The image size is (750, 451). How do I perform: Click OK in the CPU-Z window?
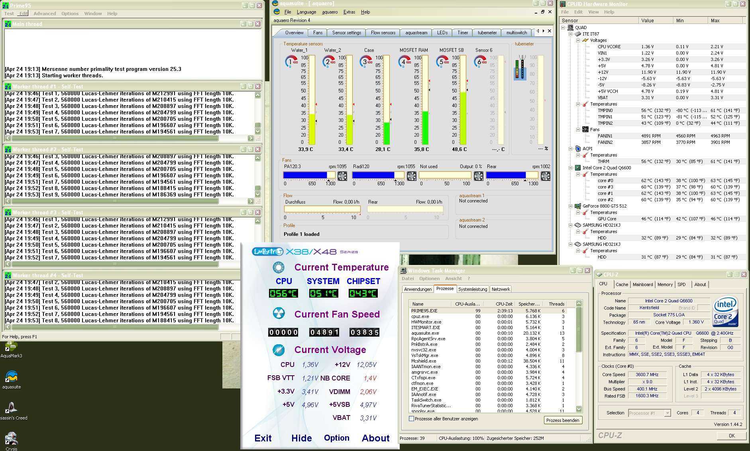732,435
